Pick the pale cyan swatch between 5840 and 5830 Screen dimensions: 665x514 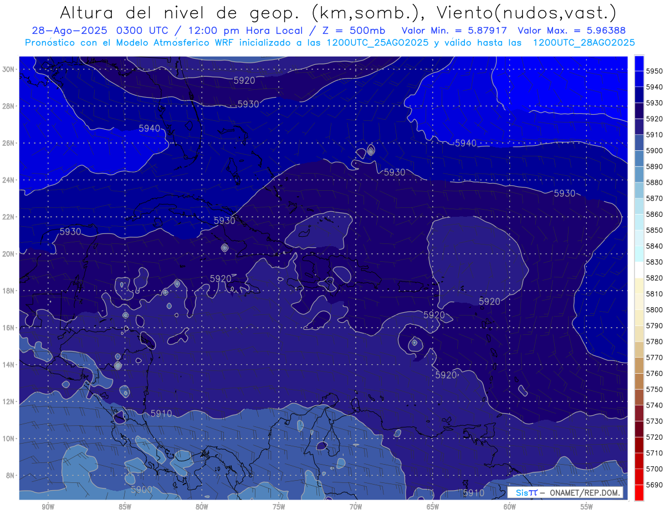coord(639,254)
